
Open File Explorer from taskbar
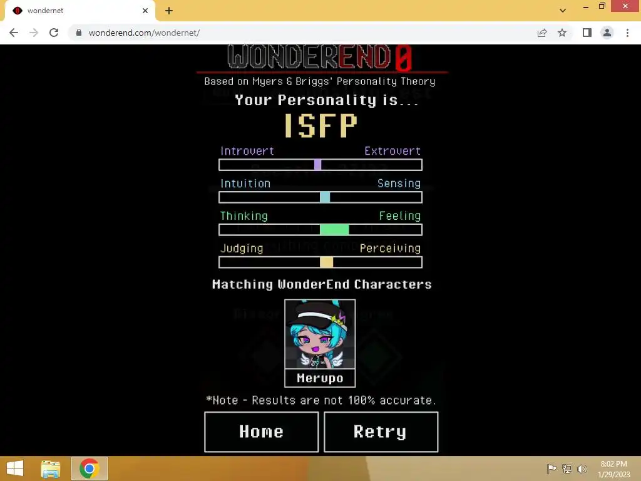click(51, 468)
